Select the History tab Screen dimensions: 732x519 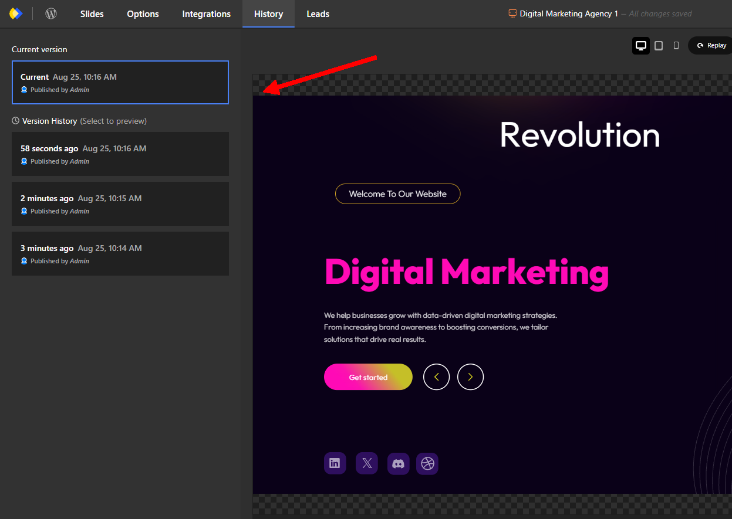[268, 13]
